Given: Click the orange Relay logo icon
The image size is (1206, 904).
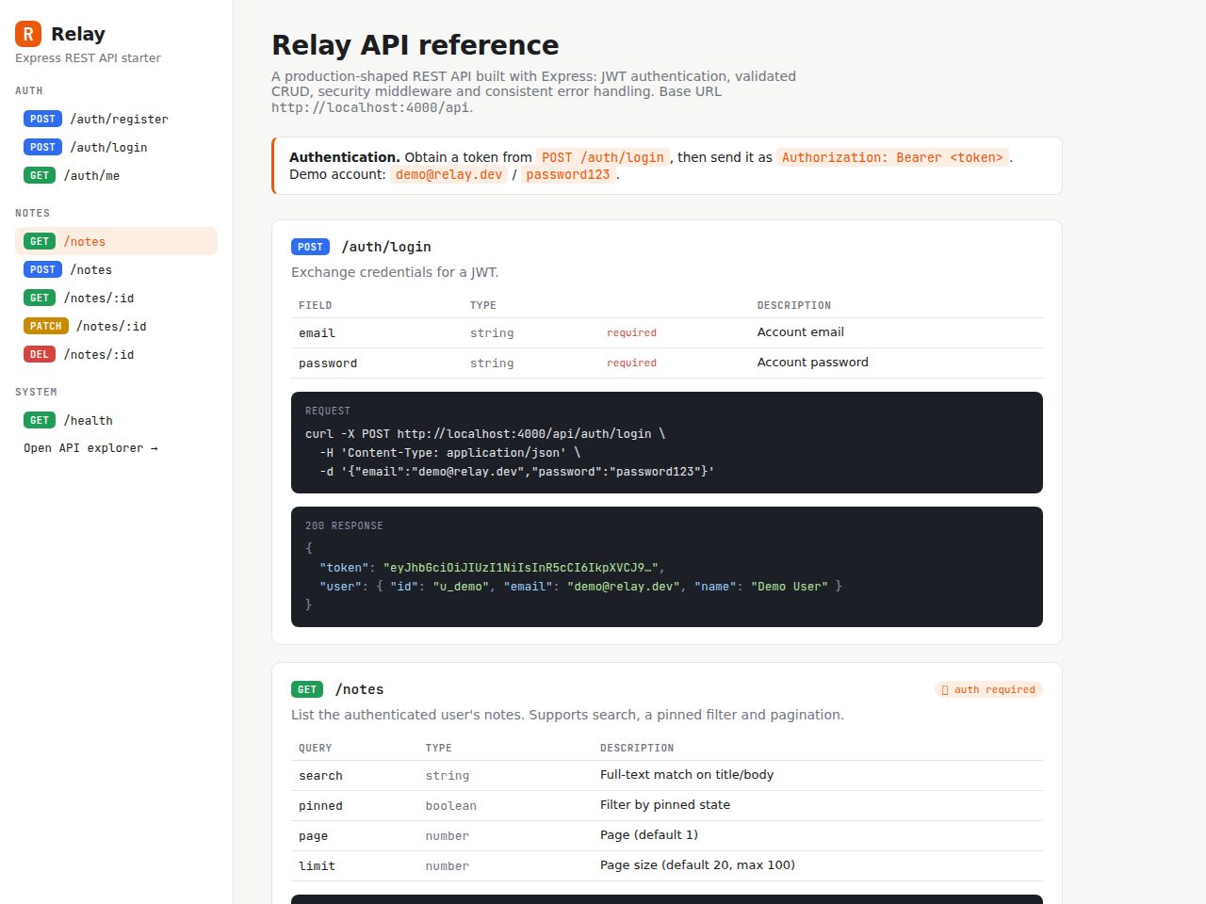Looking at the screenshot, I should [28, 34].
